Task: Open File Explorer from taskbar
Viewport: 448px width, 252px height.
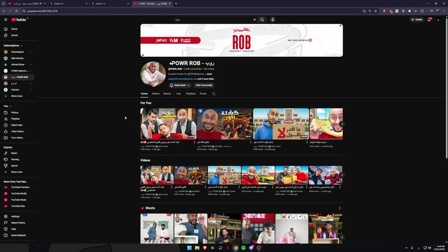Action: (x=197, y=248)
